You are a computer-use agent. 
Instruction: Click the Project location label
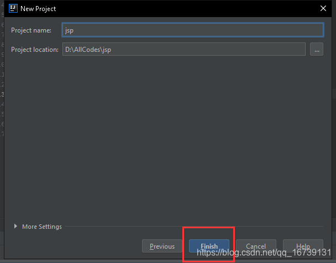tap(35, 50)
